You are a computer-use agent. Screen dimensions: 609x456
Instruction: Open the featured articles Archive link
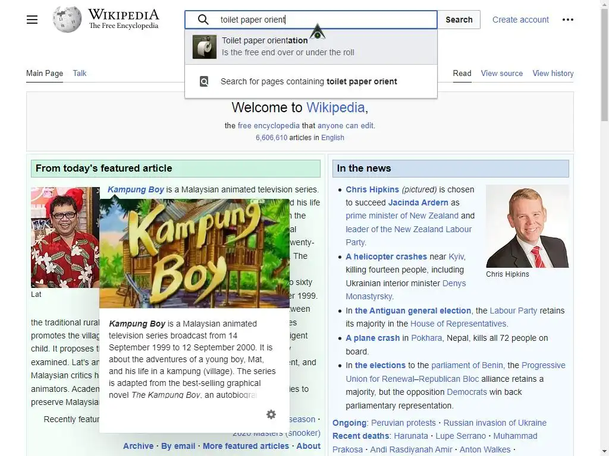click(138, 446)
